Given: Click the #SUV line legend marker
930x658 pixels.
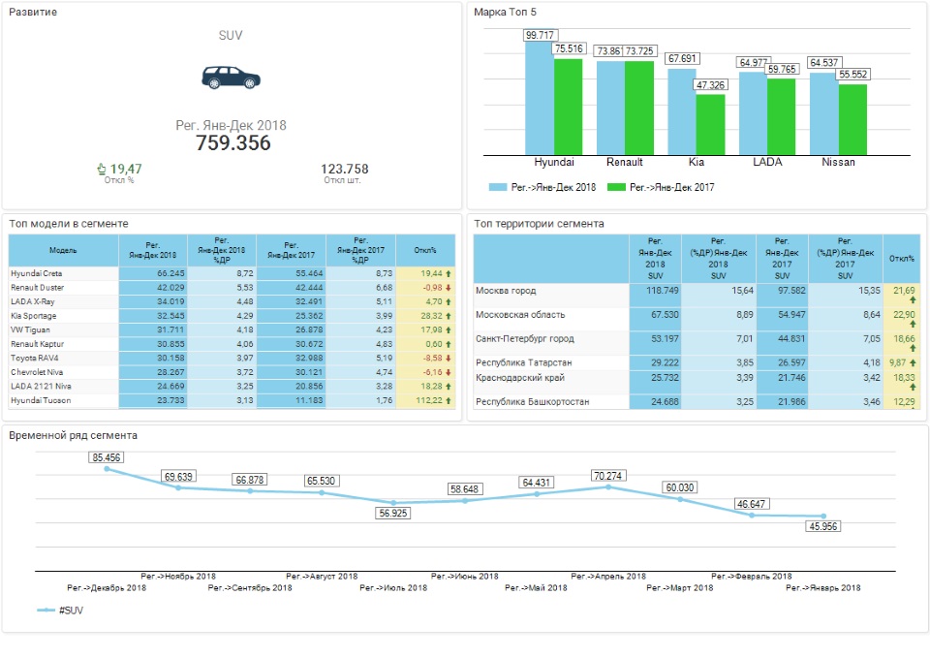Looking at the screenshot, I should coord(46,611).
